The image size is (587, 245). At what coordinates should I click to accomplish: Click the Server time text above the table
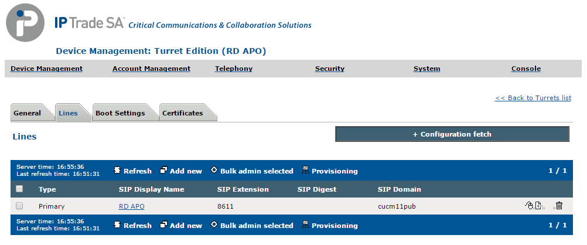50,166
